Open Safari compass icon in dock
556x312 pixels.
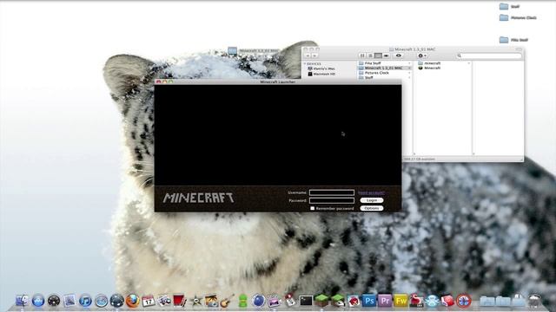[x=101, y=301]
